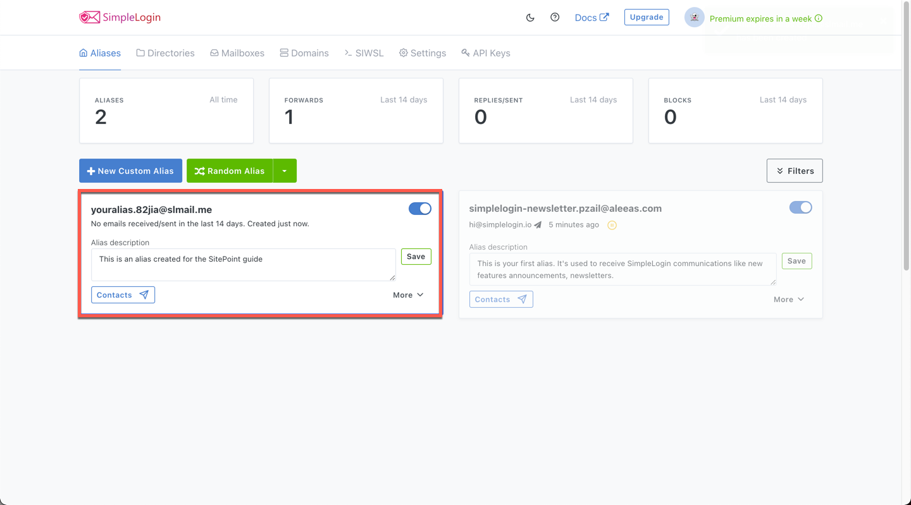Screen dimensions: 911x505
Task: Click the orange pause icon on newsletter alias
Action: click(612, 225)
